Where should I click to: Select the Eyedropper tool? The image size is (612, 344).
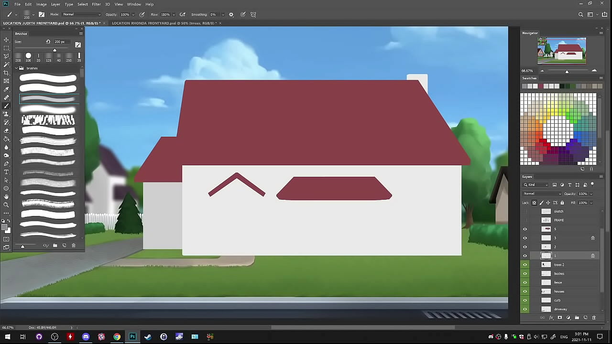[6, 89]
